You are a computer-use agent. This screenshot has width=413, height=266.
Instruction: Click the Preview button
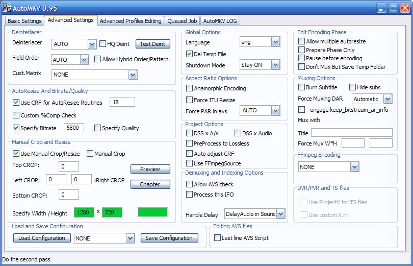[x=150, y=169]
